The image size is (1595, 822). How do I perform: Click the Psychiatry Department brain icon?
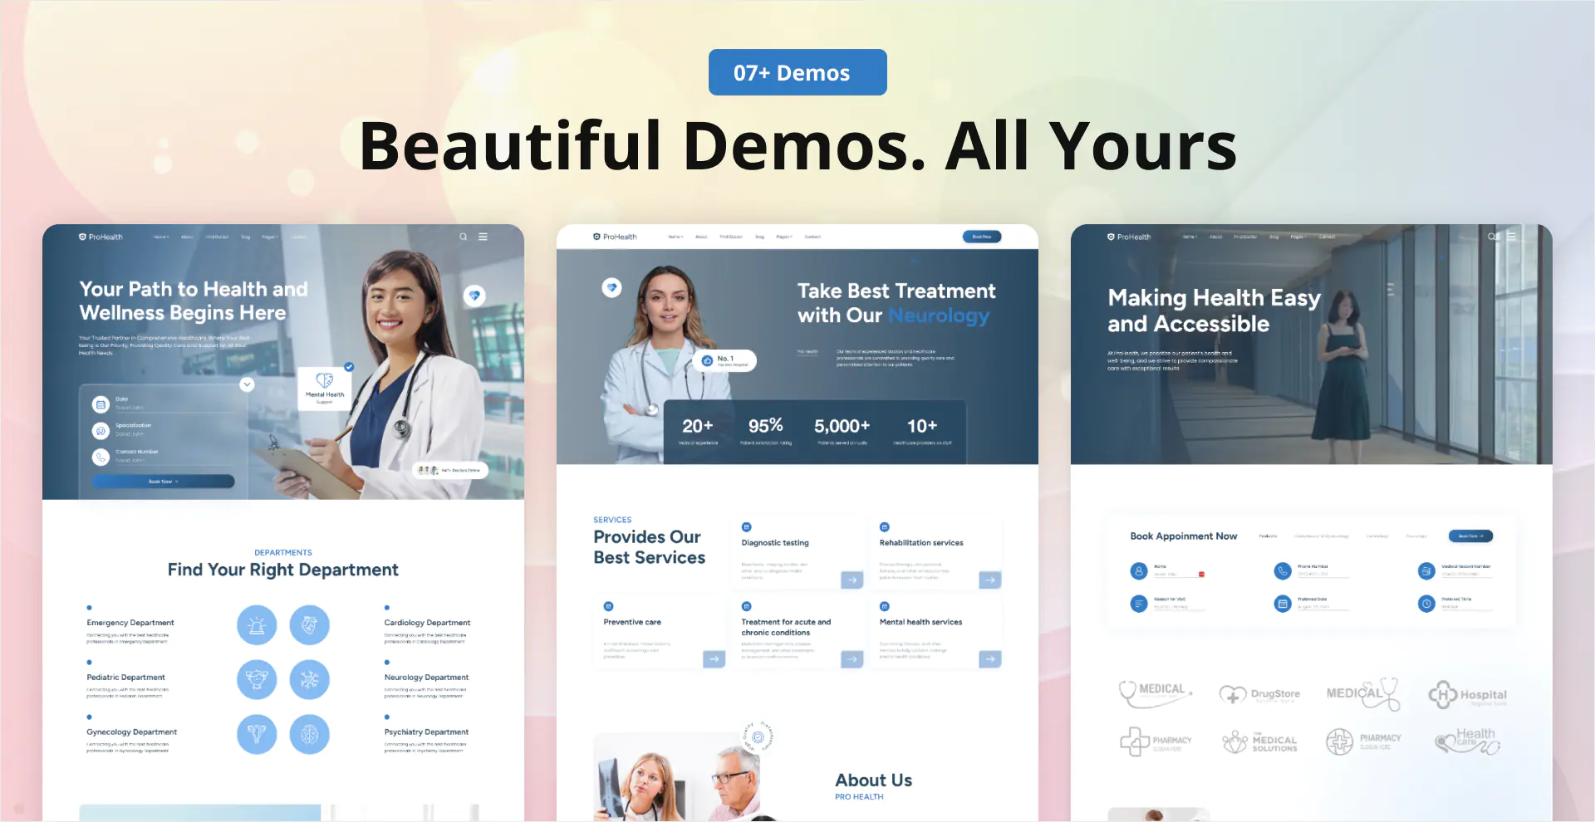tap(309, 735)
